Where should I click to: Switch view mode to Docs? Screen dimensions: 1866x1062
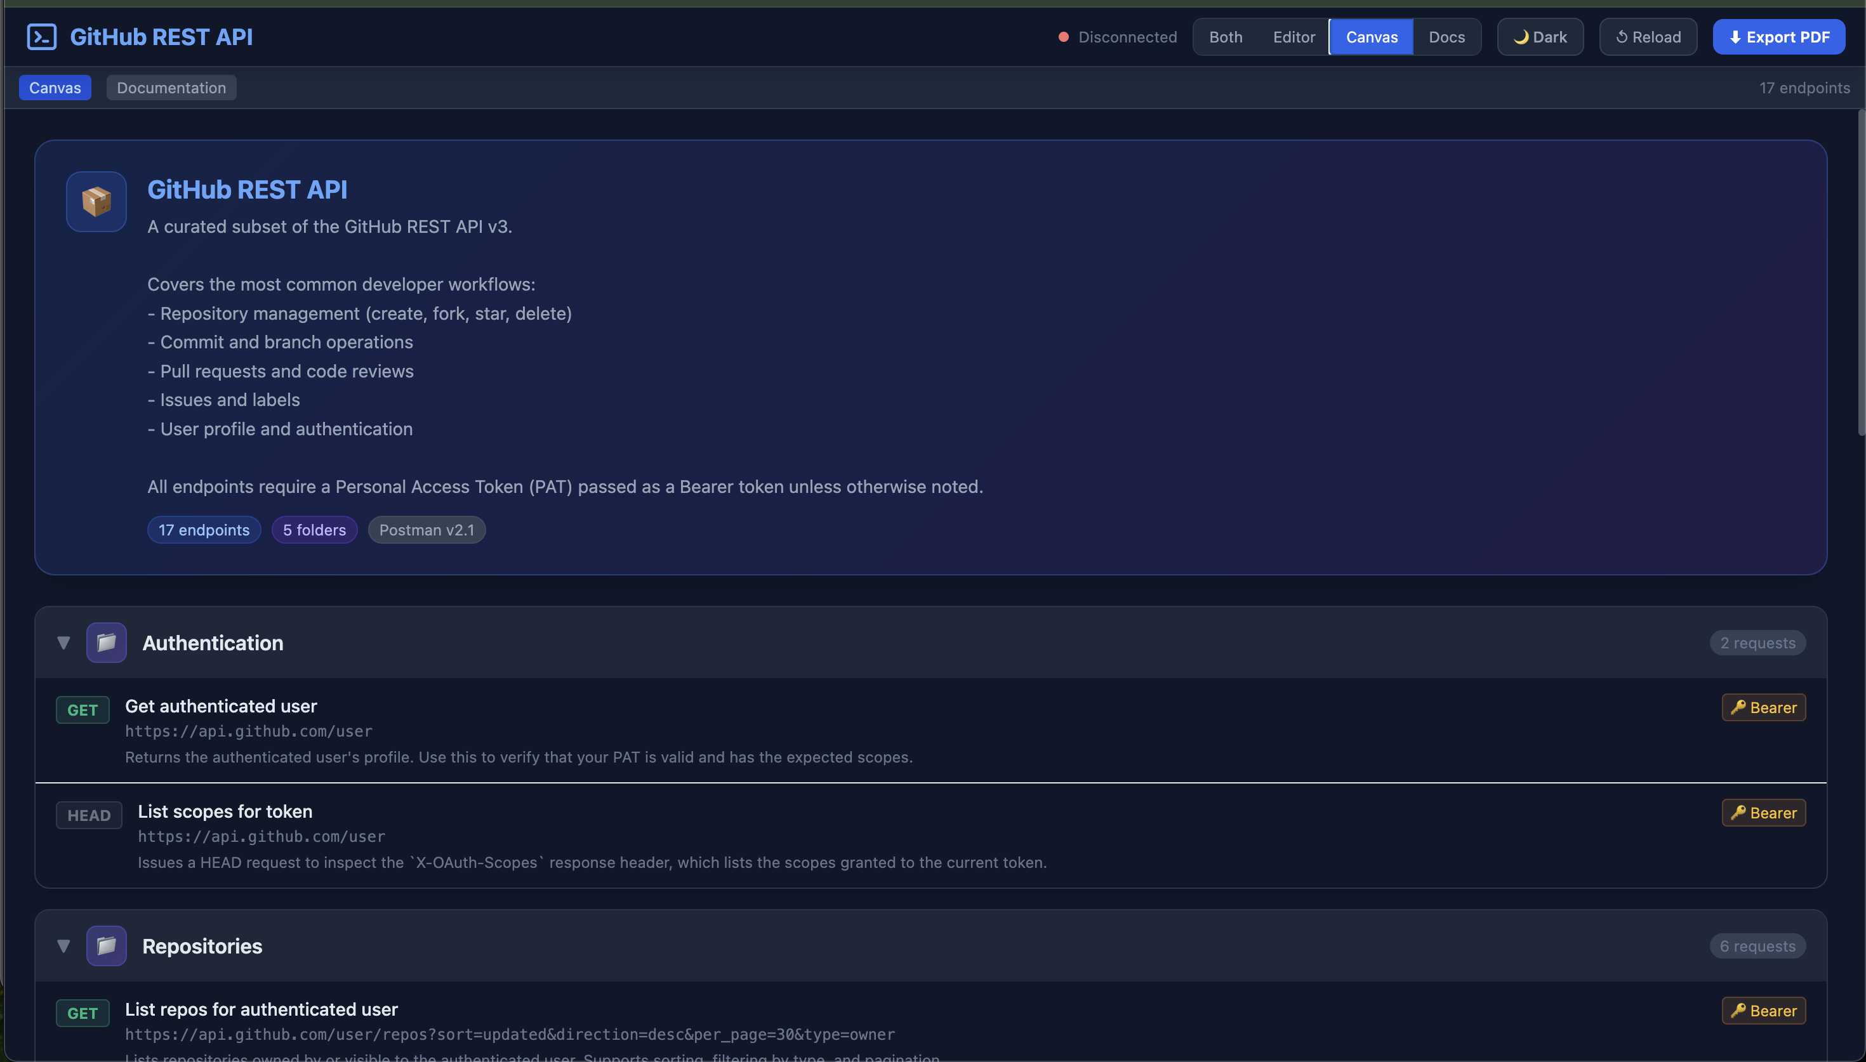(x=1446, y=37)
